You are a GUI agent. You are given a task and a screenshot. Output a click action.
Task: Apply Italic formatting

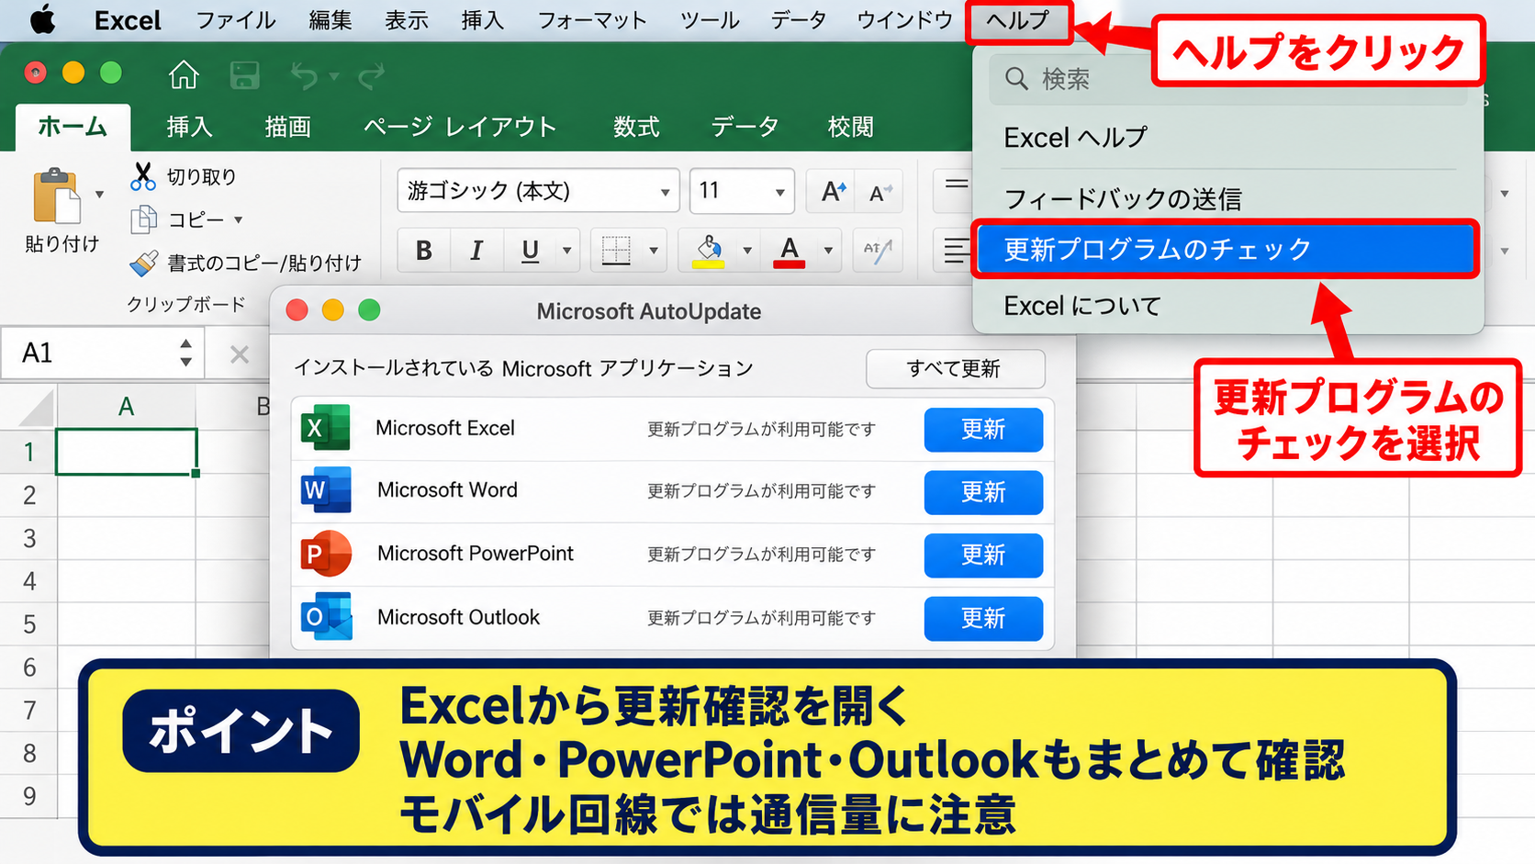[x=476, y=250]
